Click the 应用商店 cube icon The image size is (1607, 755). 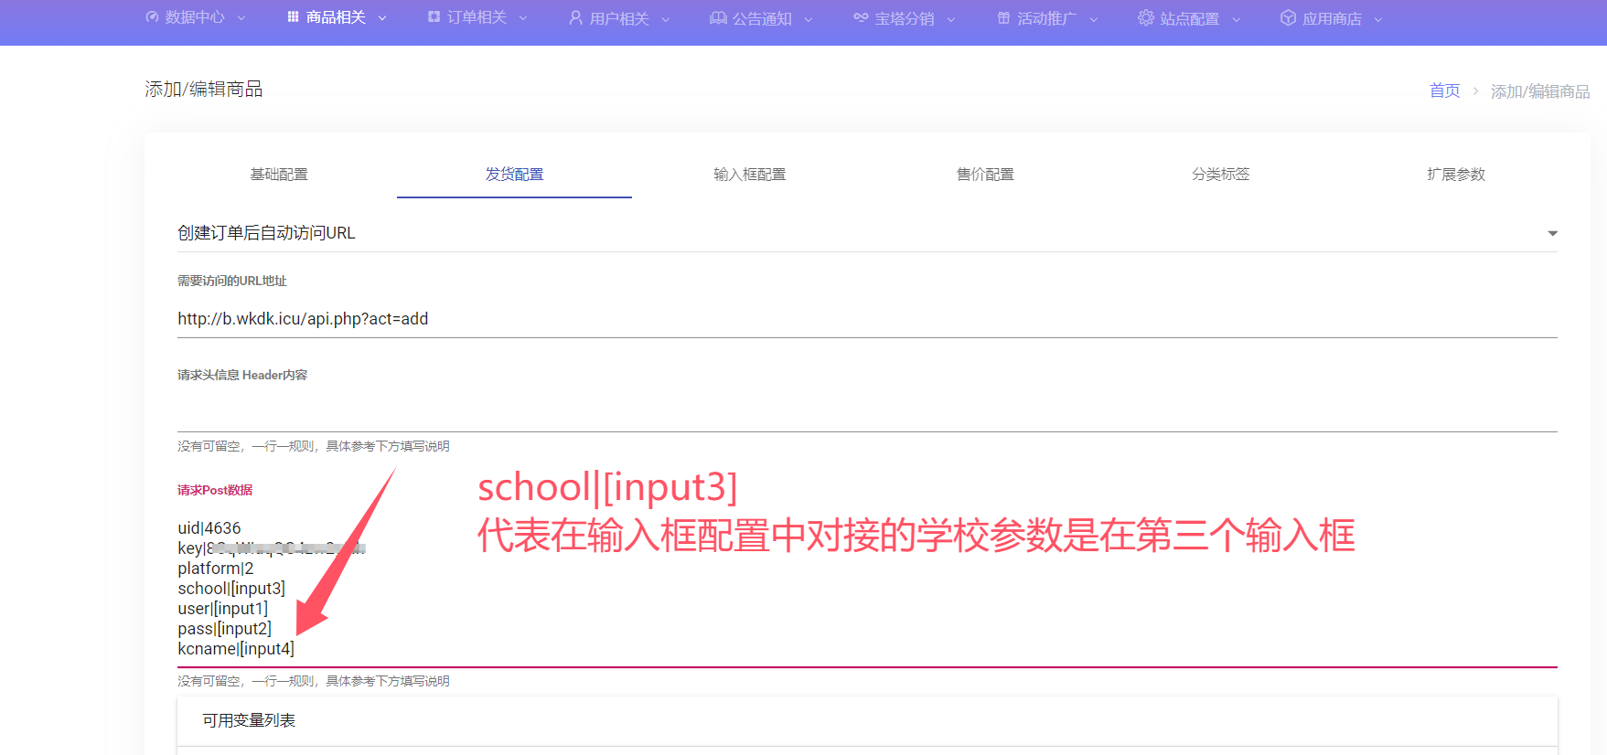(x=1288, y=18)
